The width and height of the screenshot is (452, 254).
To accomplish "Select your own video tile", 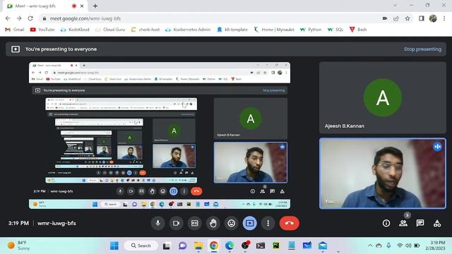I will point(383,174).
